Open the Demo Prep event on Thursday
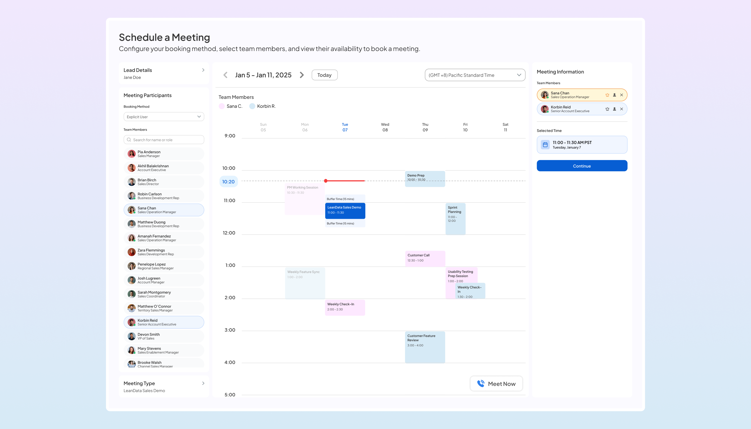Image resolution: width=751 pixels, height=429 pixels. pos(425,179)
